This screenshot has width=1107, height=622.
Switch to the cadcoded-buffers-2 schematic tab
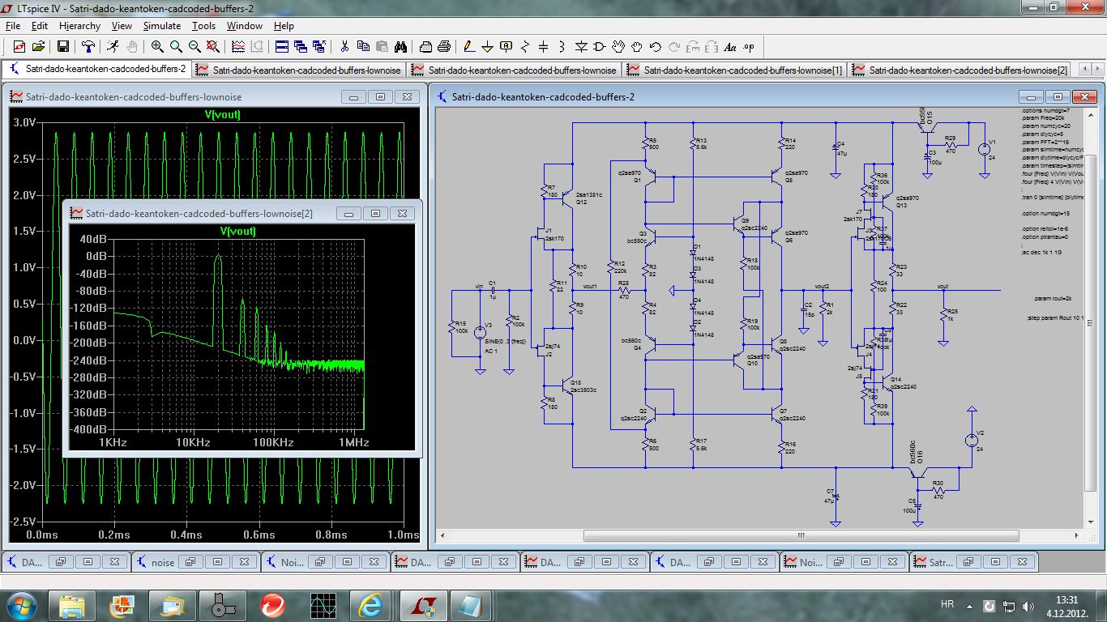[97, 70]
